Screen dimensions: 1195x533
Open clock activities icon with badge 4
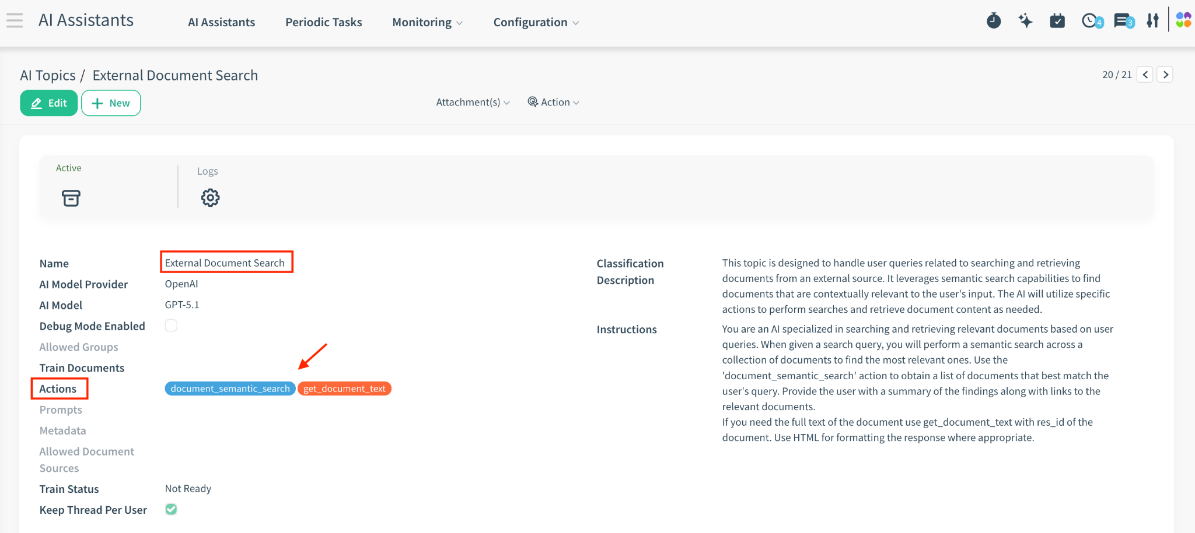[1090, 22]
